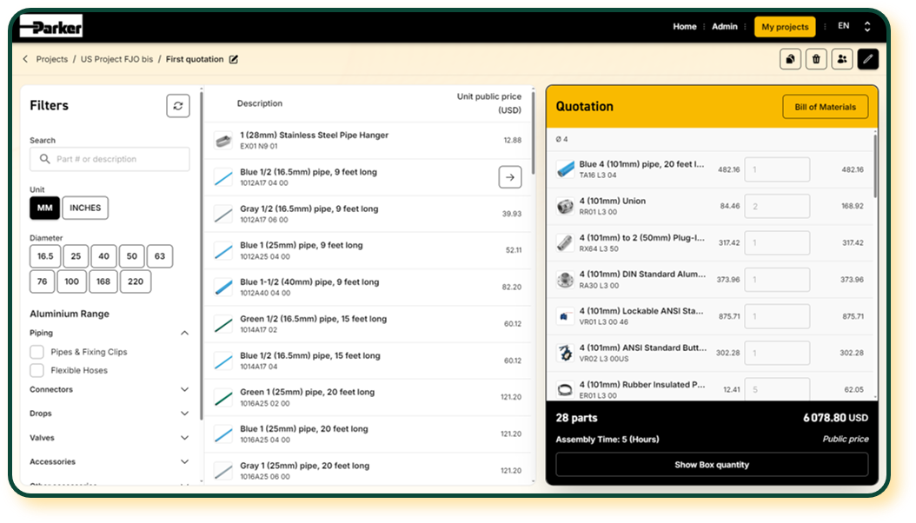Expand the Connectors filter section
Image resolution: width=916 pixels, height=523 pixels.
[184, 390]
